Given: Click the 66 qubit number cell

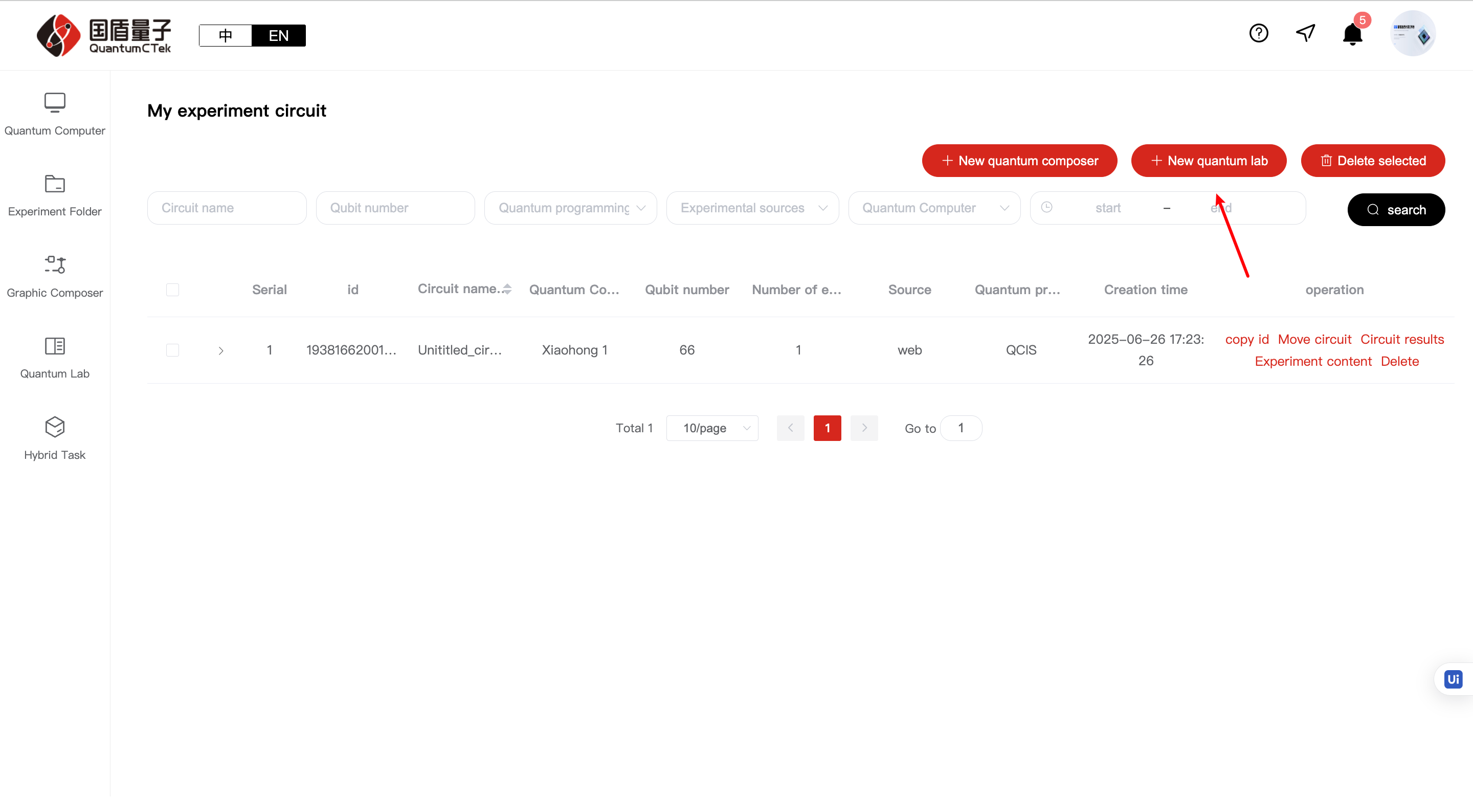Looking at the screenshot, I should (x=687, y=350).
